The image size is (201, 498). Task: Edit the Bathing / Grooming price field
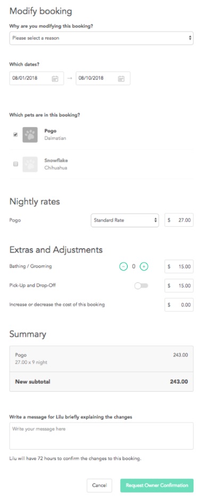(179, 266)
